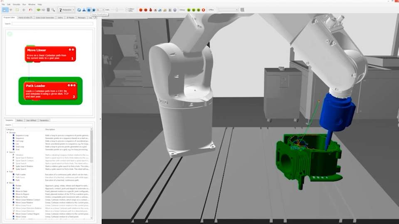The width and height of the screenshot is (399, 224).
Task: Click the third green Debug button
Action: click(199, 10)
